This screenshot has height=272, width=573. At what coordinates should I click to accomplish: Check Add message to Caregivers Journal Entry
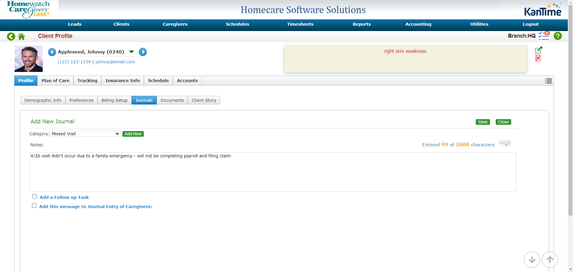[x=34, y=206]
